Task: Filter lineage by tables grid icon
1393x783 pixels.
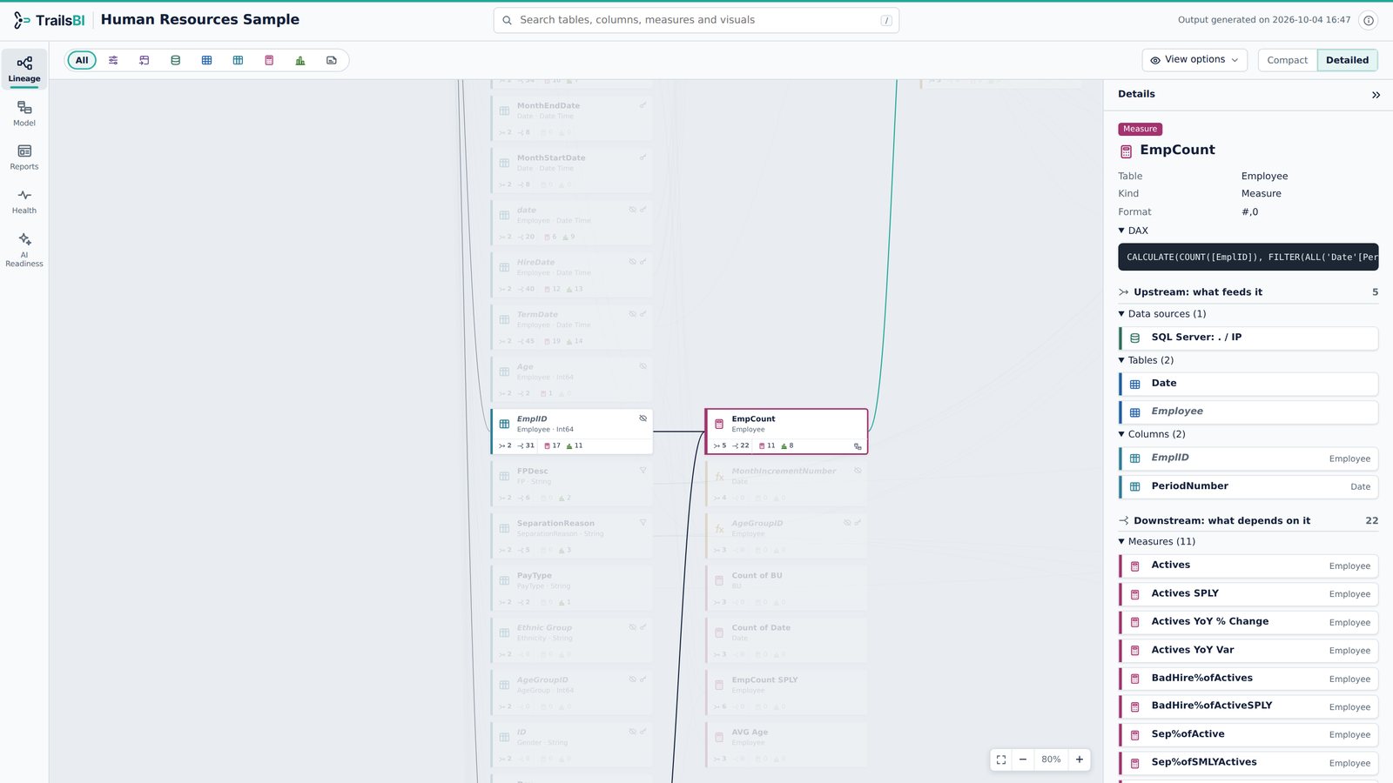Action: (x=206, y=60)
